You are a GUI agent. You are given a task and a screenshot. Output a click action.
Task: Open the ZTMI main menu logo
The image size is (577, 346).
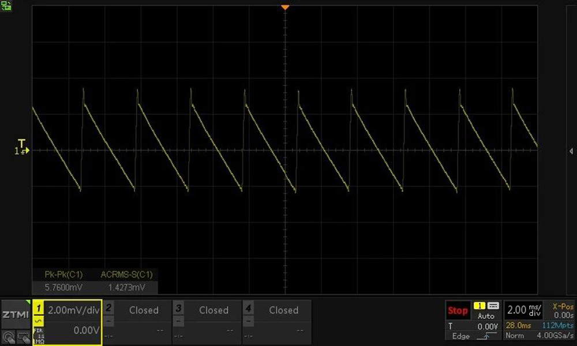[15, 315]
